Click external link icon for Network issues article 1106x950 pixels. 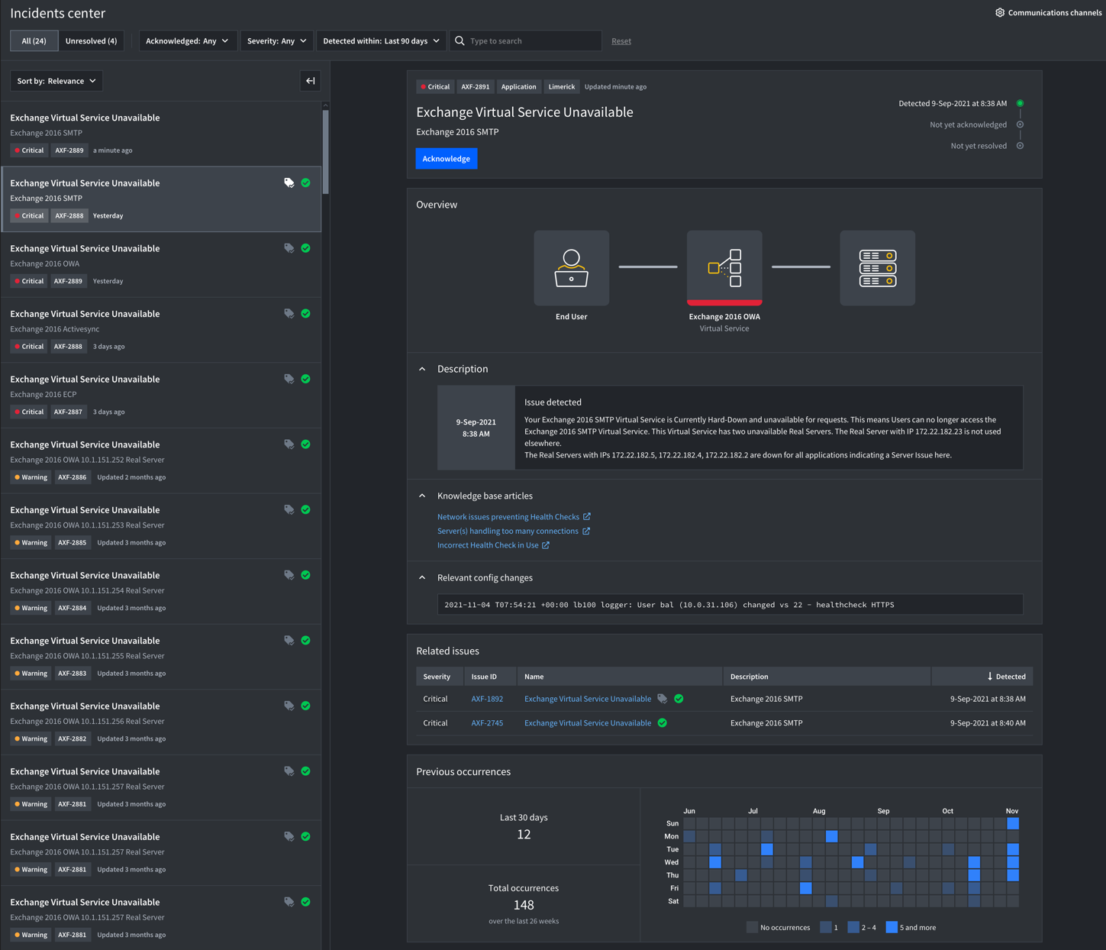point(587,517)
